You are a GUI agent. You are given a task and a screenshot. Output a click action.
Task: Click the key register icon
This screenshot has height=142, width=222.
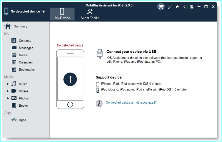pos(170,7)
